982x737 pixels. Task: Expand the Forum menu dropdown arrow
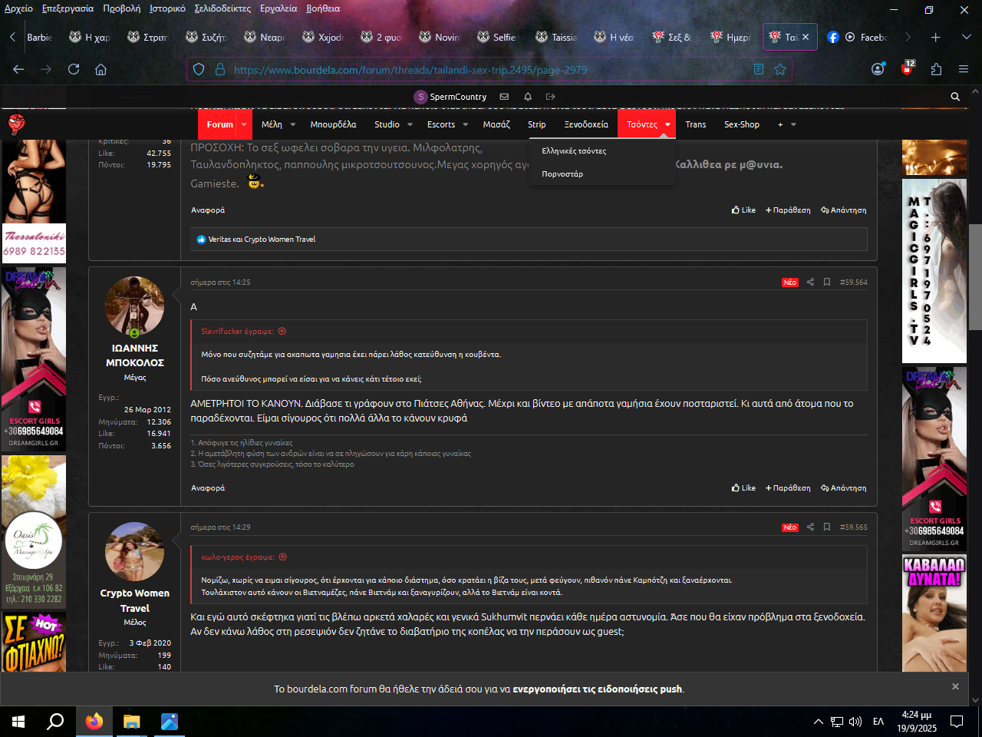(x=244, y=124)
